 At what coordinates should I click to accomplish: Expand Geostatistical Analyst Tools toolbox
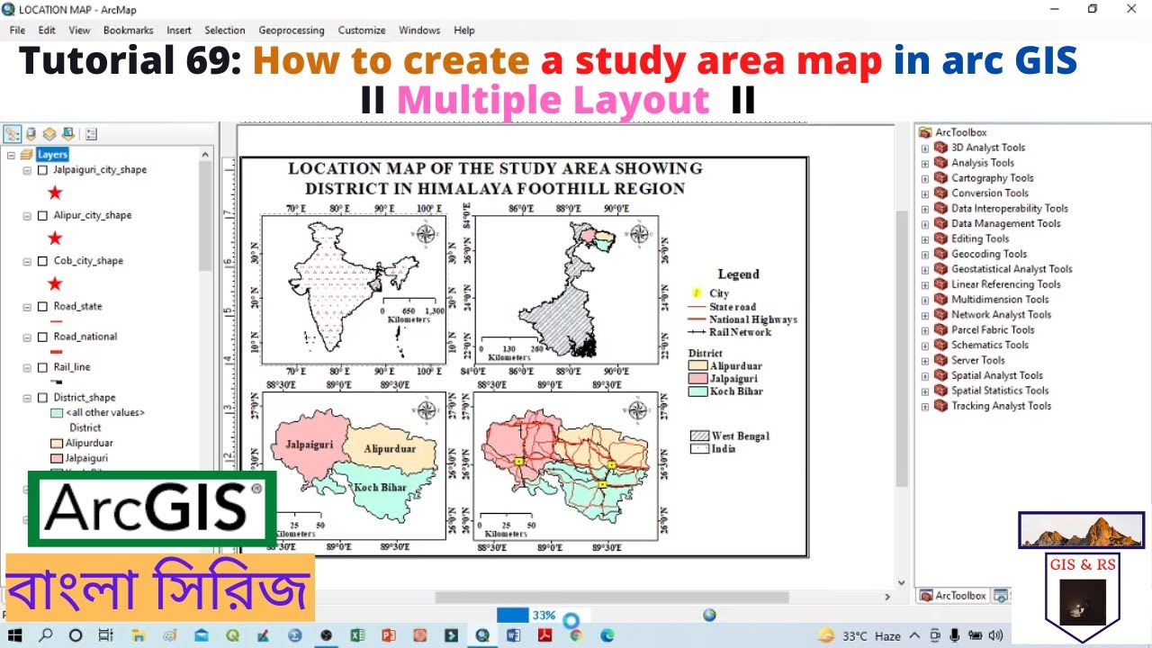coord(924,269)
